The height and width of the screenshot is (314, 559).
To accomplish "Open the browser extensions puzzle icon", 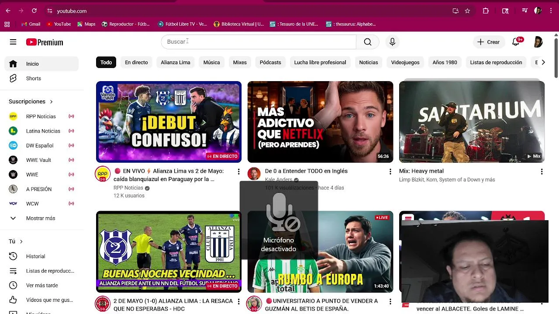I will [x=486, y=11].
